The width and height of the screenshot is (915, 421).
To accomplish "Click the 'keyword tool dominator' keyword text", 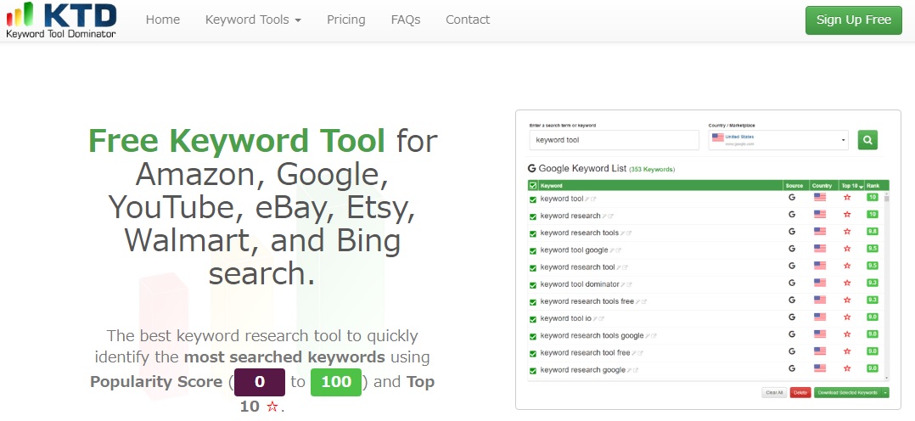I will (580, 284).
